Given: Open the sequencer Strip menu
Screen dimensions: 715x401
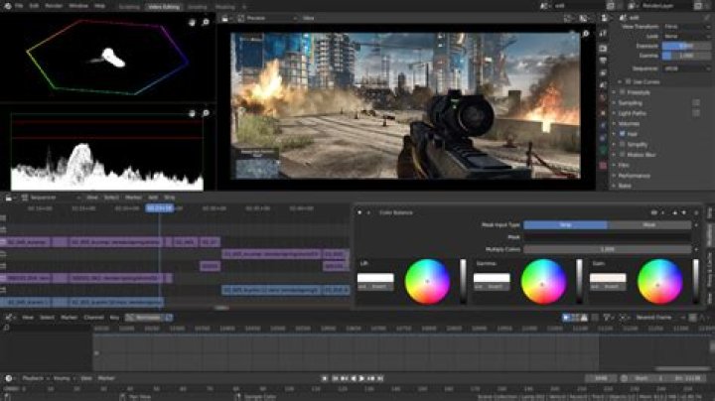Looking at the screenshot, I should (170, 198).
